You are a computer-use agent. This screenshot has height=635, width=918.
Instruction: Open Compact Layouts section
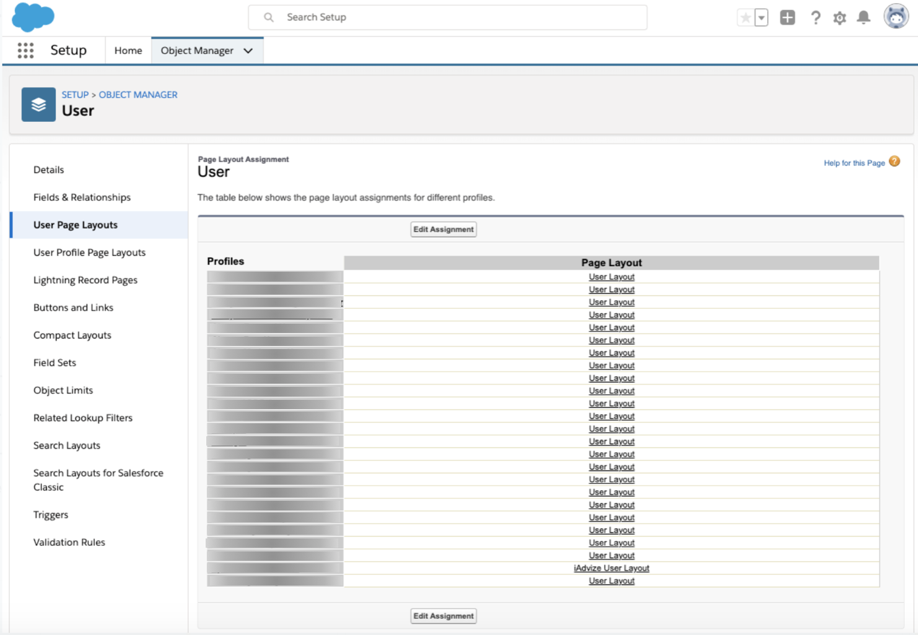pyautogui.click(x=72, y=335)
